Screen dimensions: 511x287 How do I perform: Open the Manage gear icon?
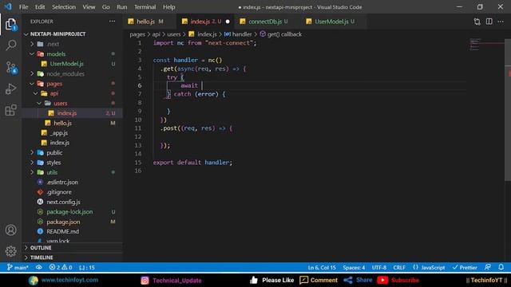click(x=10, y=251)
